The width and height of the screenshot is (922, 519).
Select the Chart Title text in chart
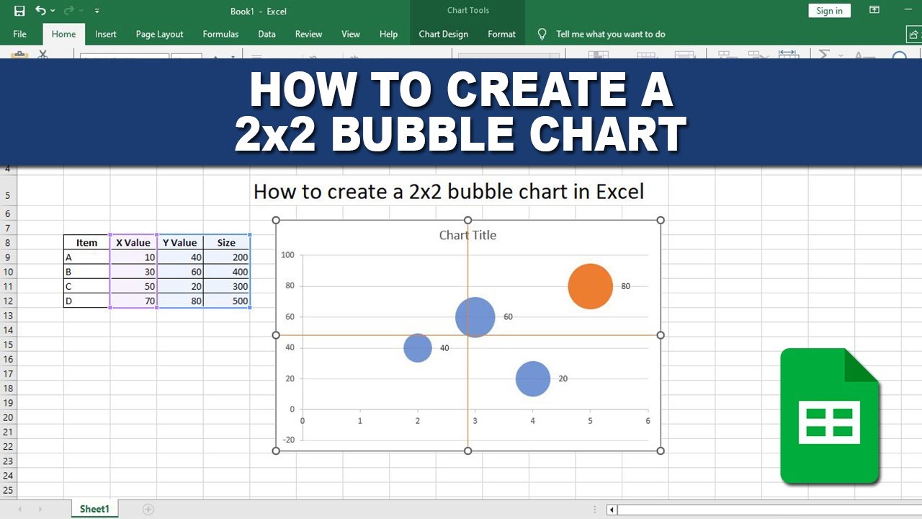467,235
